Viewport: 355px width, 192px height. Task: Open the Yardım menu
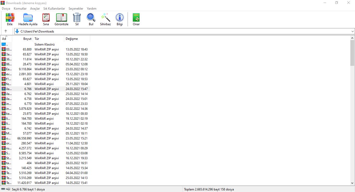pyautogui.click(x=91, y=9)
